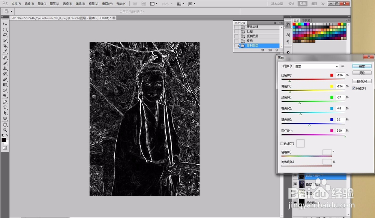Hide the 图层 2 副本 layer
This screenshot has height=218, width=375.
(x=295, y=184)
